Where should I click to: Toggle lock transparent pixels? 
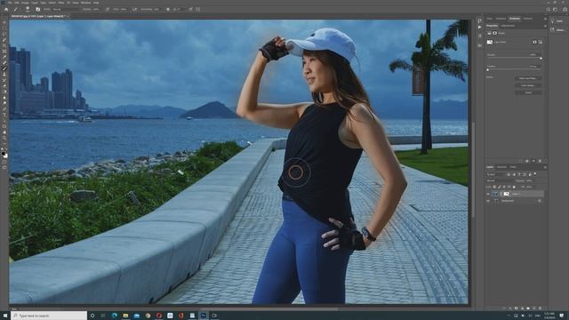[x=494, y=187]
